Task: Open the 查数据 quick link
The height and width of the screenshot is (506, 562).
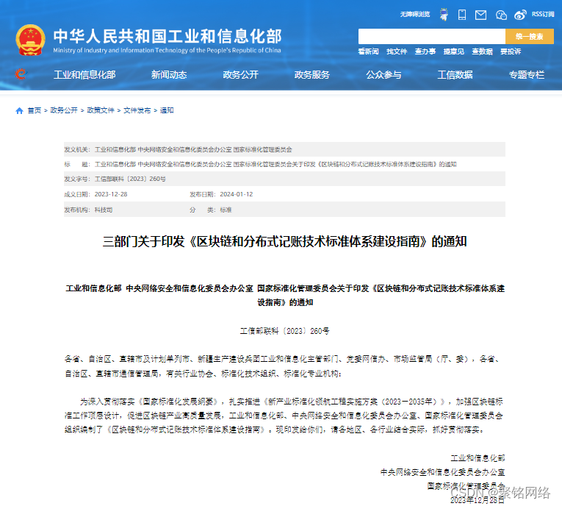Action: 482,51
